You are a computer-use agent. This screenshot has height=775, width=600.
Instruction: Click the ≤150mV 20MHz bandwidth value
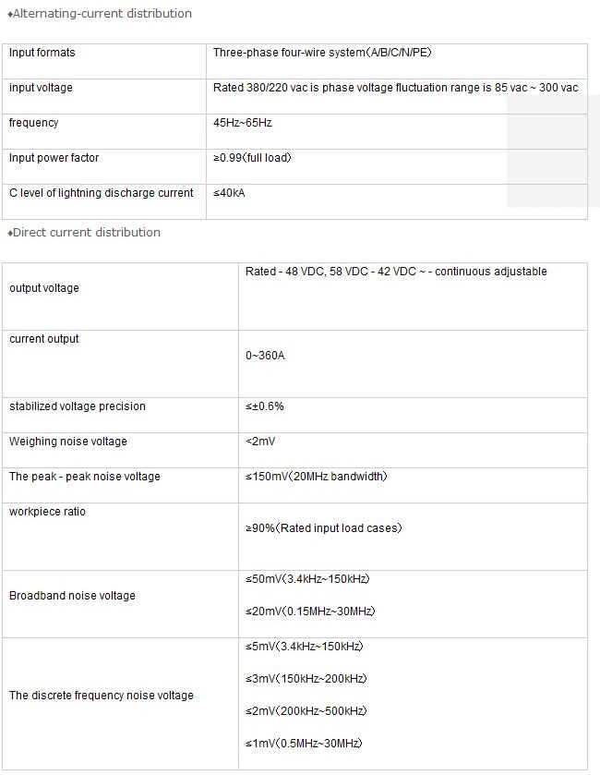coord(316,477)
